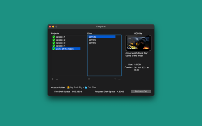This screenshot has width=202, height=126.
Task: Select the Episode 2 project
Action: point(66,40)
